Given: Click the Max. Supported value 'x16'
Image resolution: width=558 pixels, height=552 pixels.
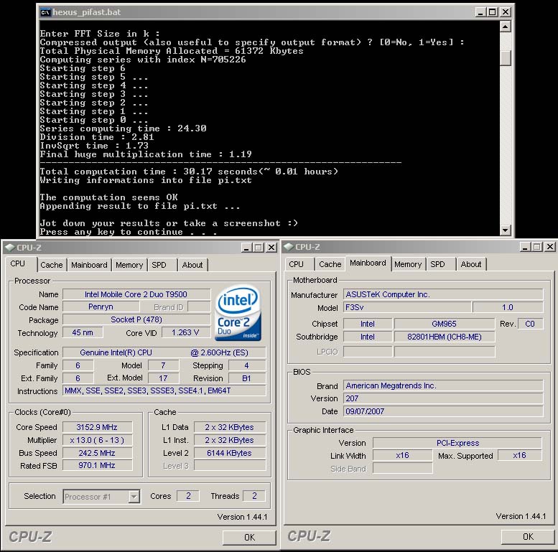Looking at the screenshot, I should 519,455.
